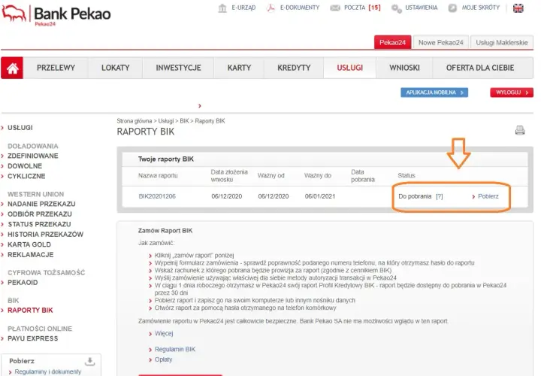
Task: Click the [?] status help link
Action: pos(440,196)
